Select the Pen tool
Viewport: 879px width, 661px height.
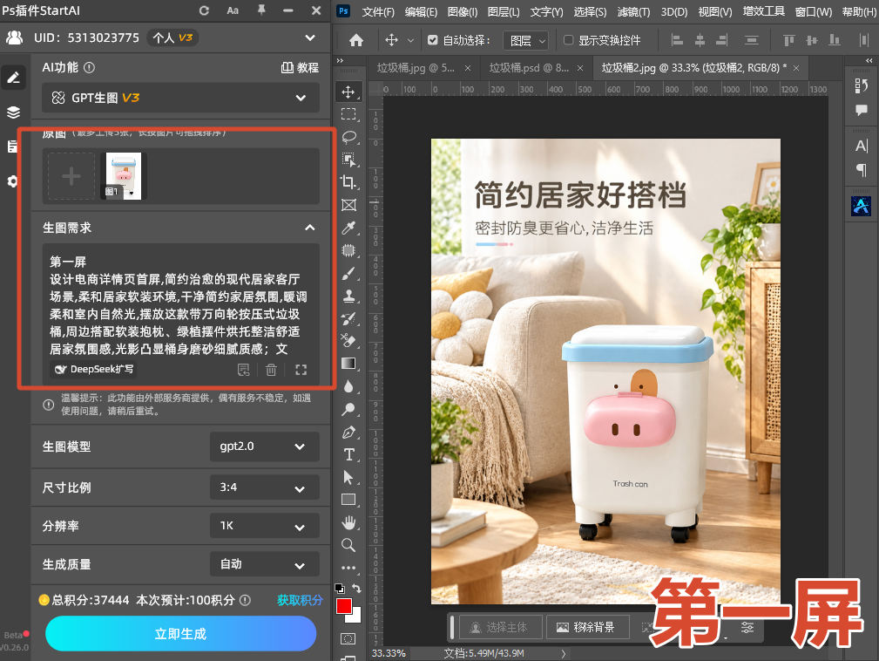(x=348, y=432)
